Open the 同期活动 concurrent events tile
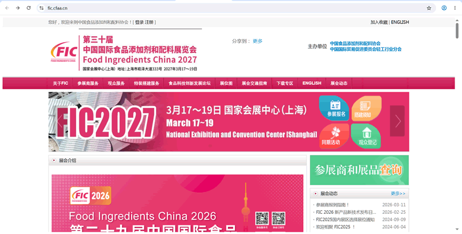The image size is (462, 234). (334, 136)
